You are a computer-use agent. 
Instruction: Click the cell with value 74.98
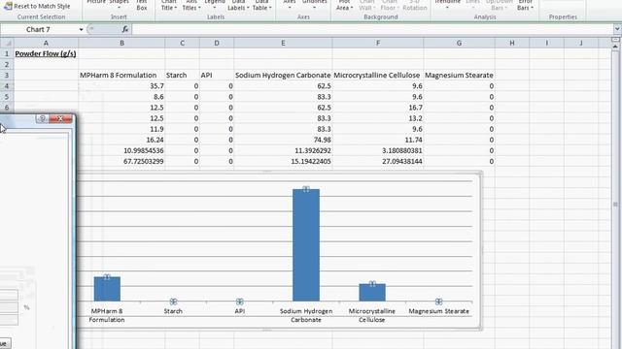[283, 140]
